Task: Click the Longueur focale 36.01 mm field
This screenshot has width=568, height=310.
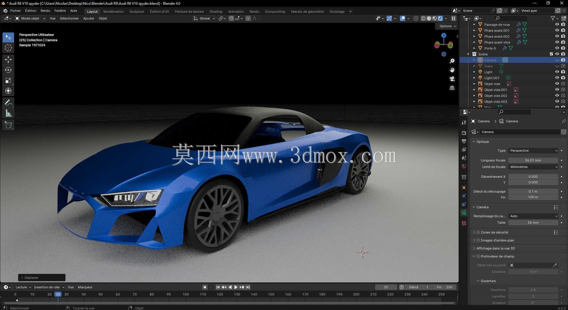Action: [533, 160]
